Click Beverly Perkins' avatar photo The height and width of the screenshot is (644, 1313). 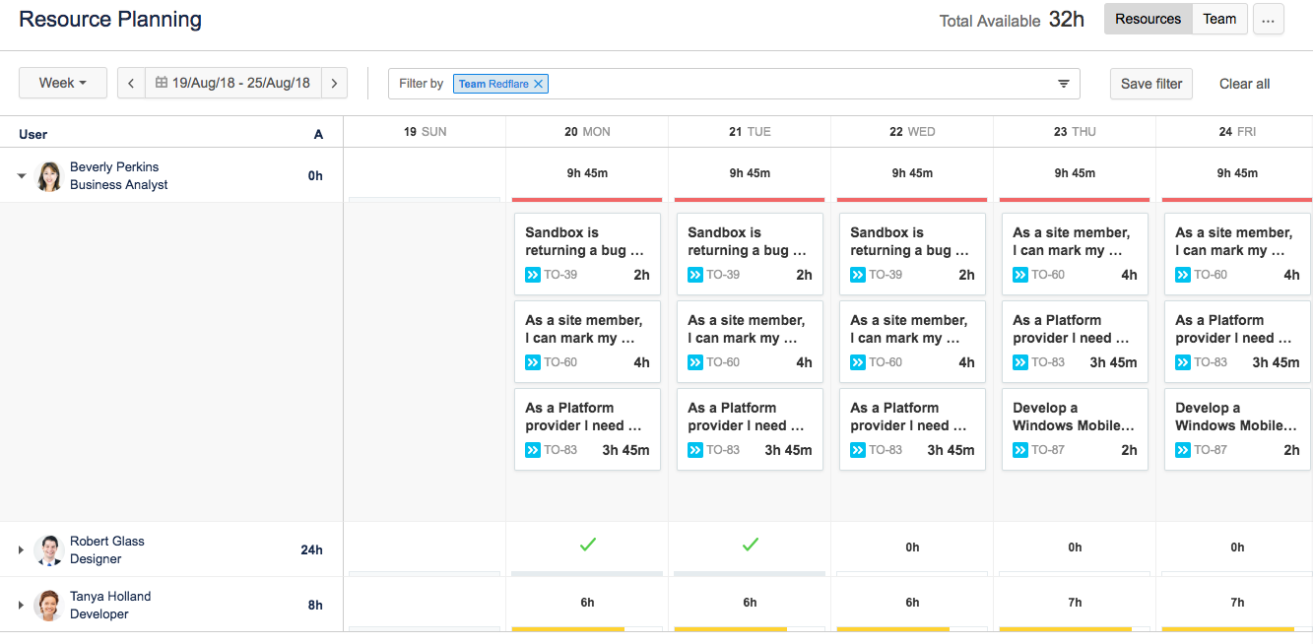point(48,174)
